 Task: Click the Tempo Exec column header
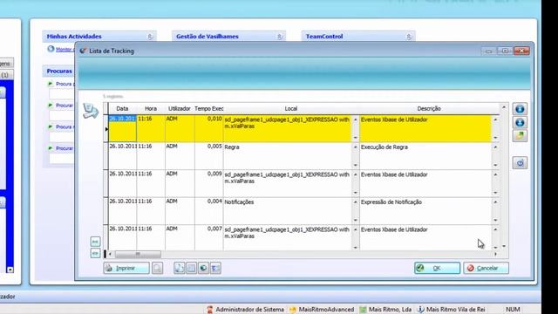209,108
